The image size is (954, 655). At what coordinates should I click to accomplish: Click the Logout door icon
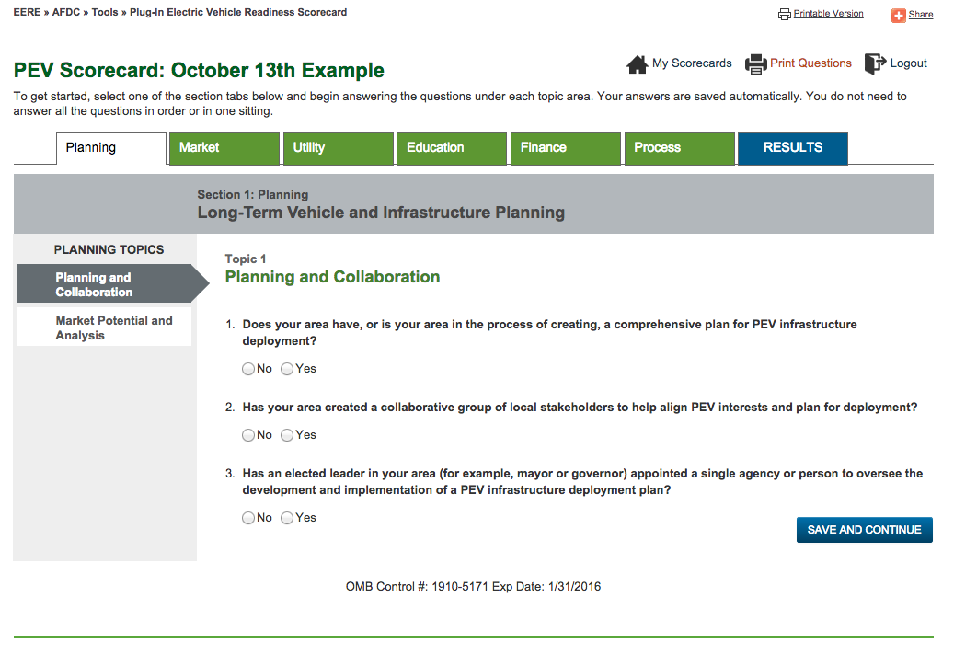[x=875, y=63]
